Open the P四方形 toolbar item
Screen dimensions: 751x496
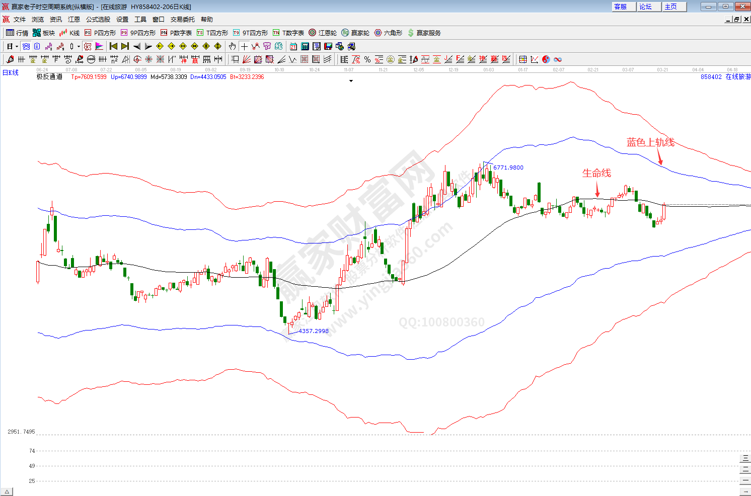coord(100,33)
